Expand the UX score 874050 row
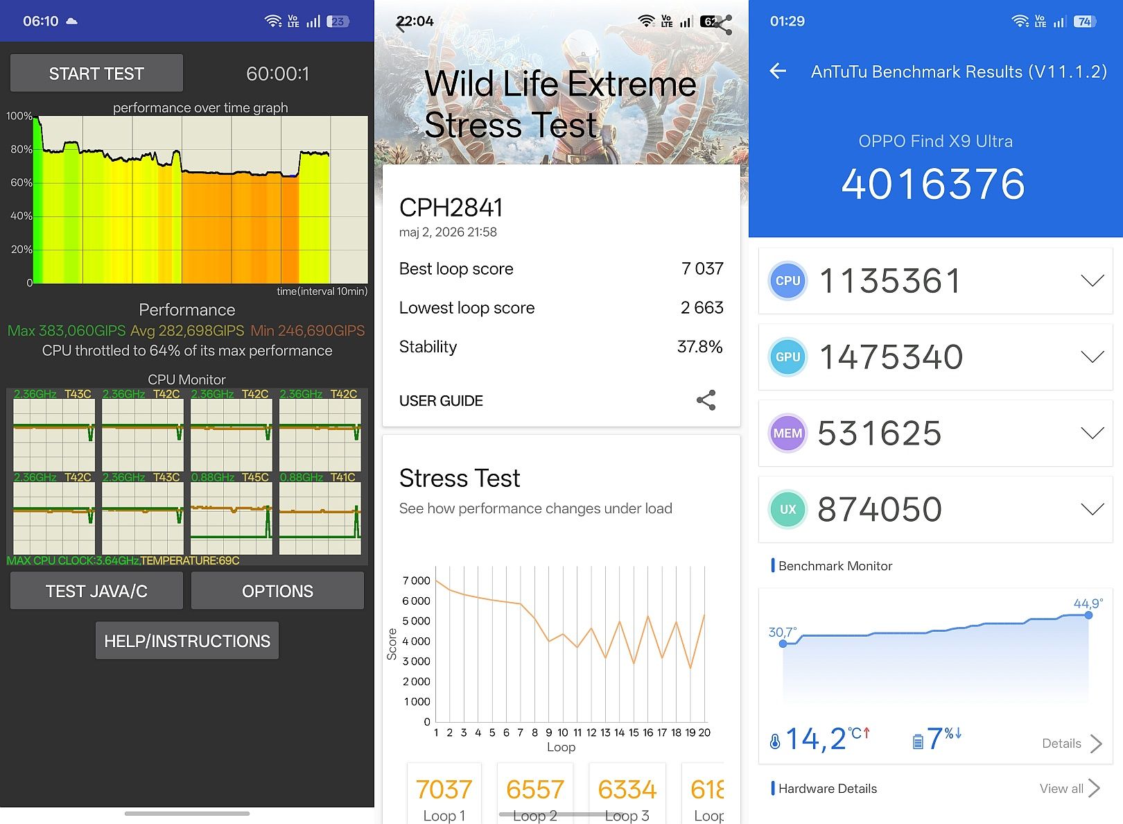This screenshot has height=824, width=1123. coord(936,510)
